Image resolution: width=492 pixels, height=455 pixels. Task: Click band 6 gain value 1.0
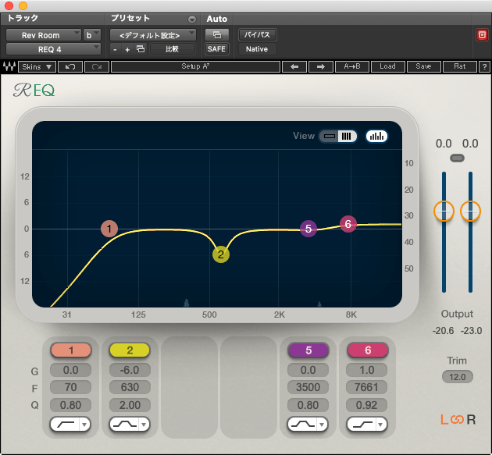click(x=366, y=370)
